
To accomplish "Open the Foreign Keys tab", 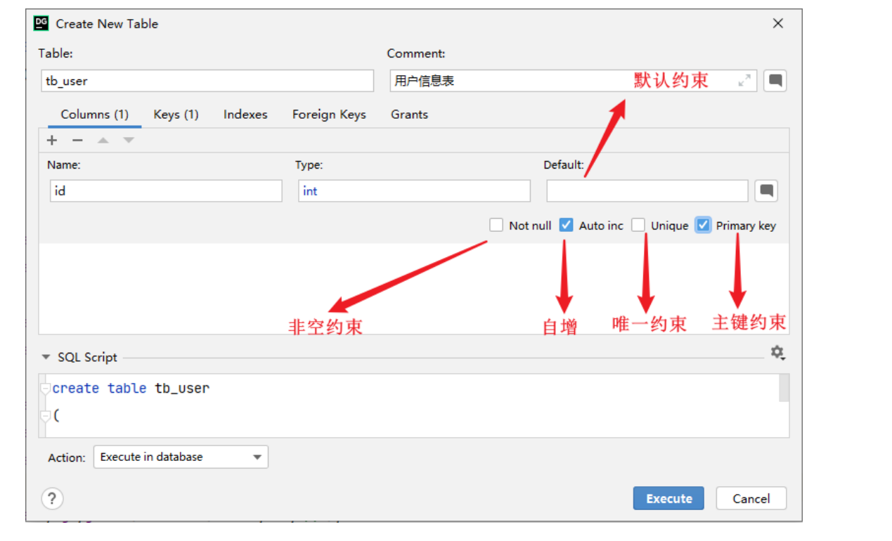I will (329, 115).
